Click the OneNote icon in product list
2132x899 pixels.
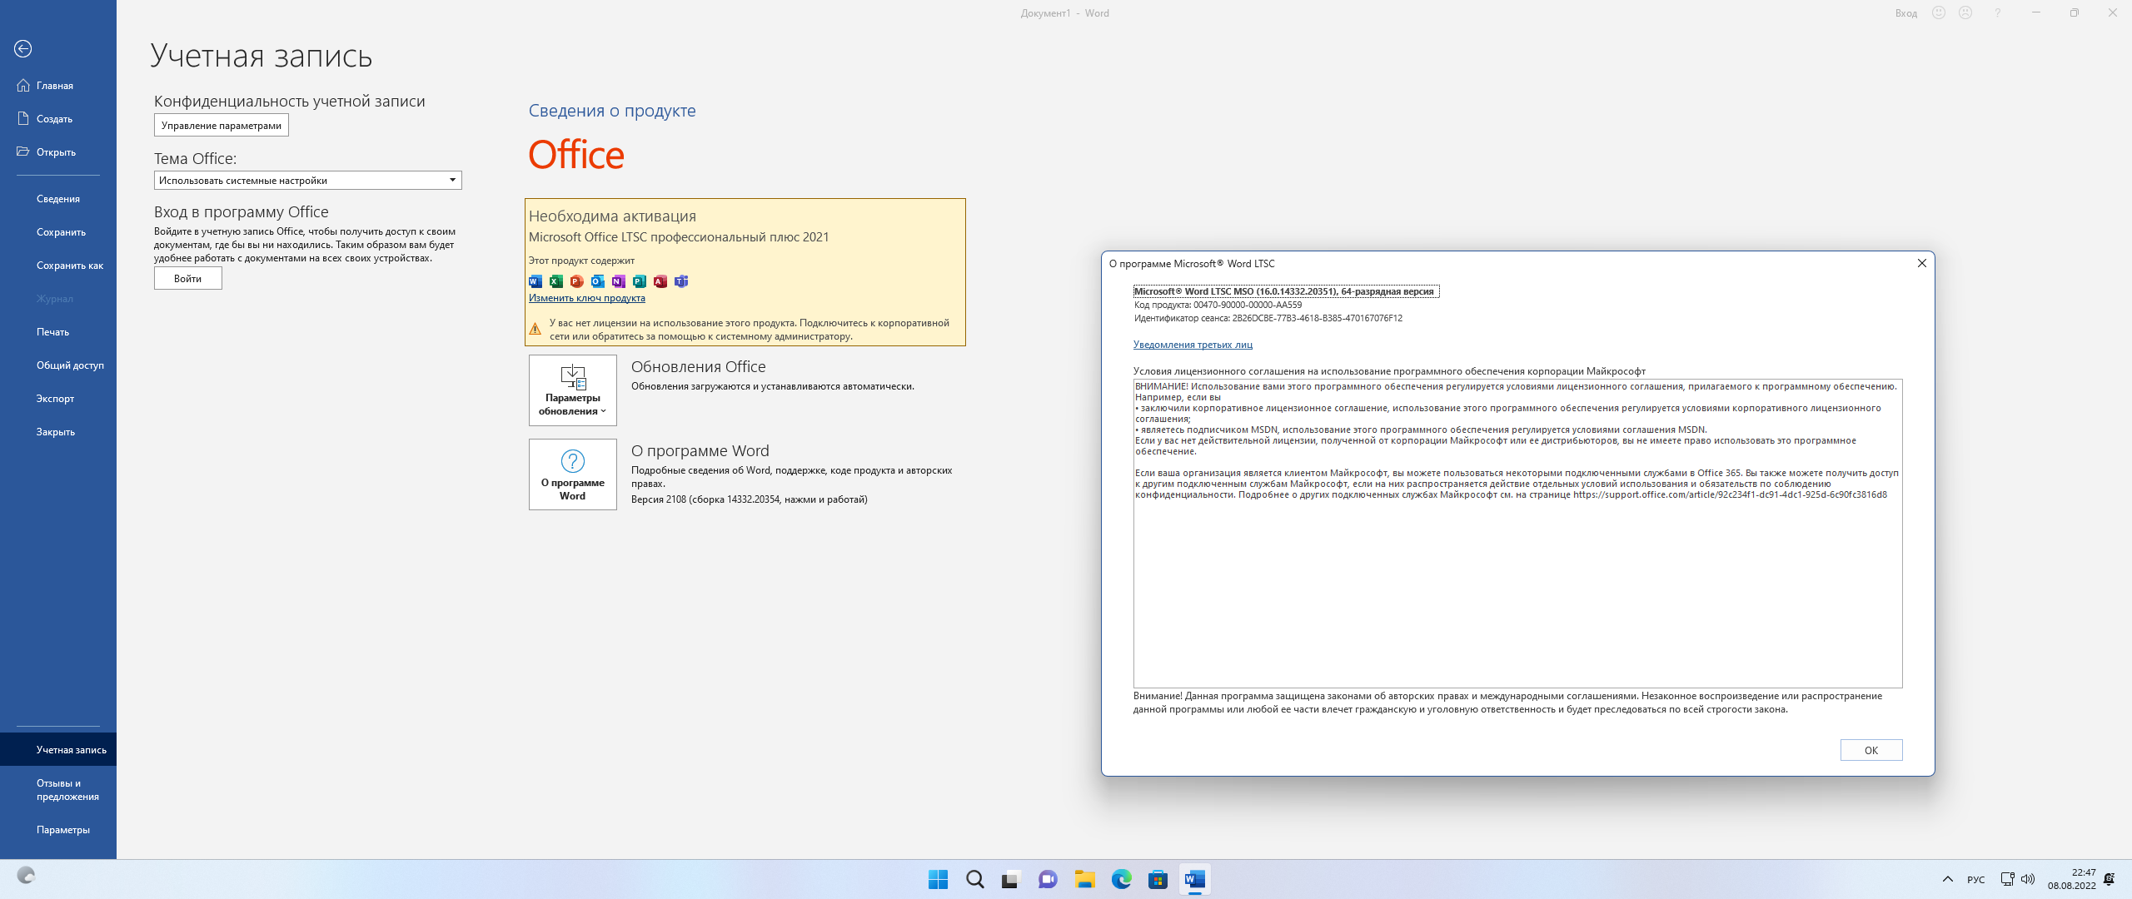pos(619,281)
